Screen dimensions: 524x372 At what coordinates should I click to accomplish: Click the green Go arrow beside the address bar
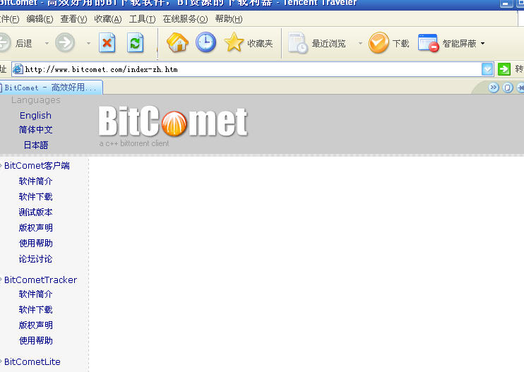[504, 69]
